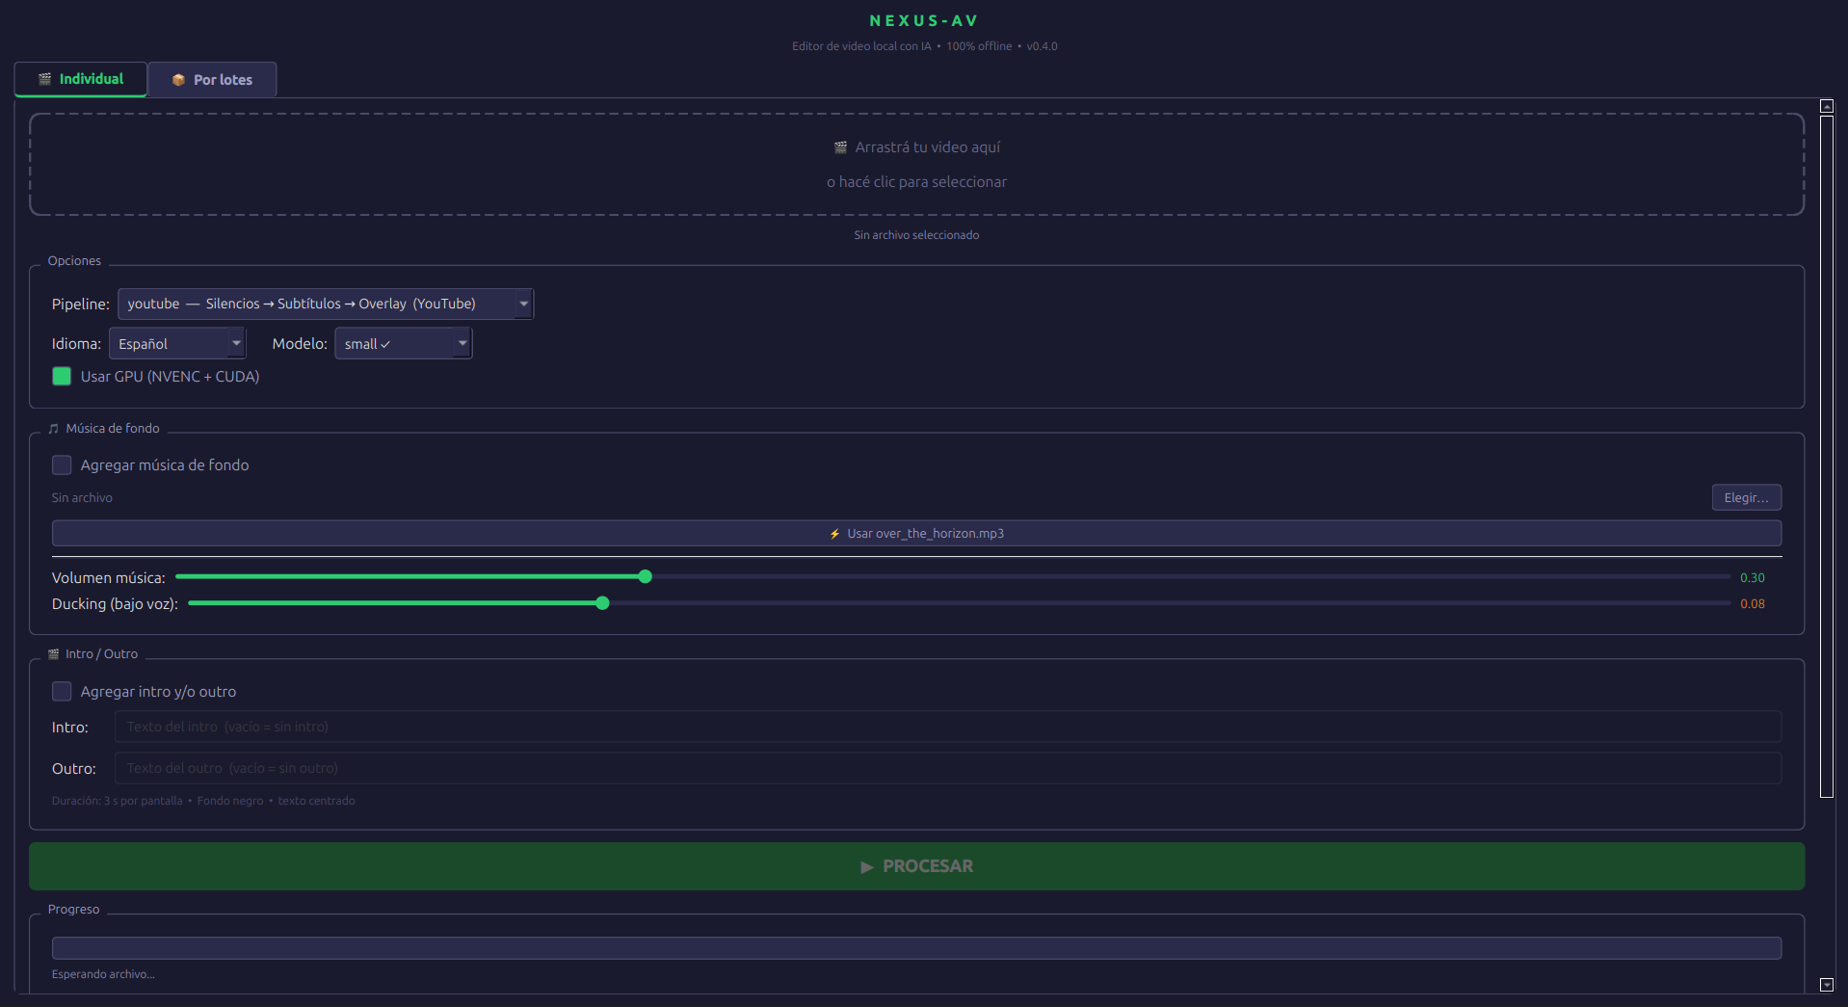This screenshot has height=1007, width=1848.
Task: Click the scrollbar up arrow
Action: coord(1826,106)
